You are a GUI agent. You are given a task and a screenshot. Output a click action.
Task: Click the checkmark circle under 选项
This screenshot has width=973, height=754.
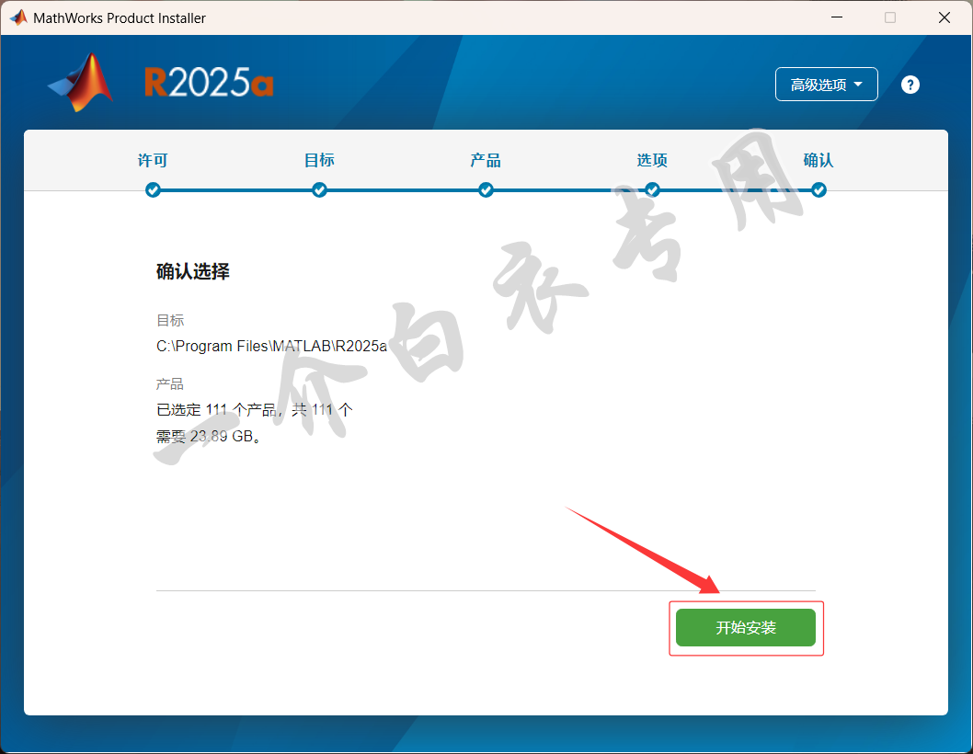652,190
